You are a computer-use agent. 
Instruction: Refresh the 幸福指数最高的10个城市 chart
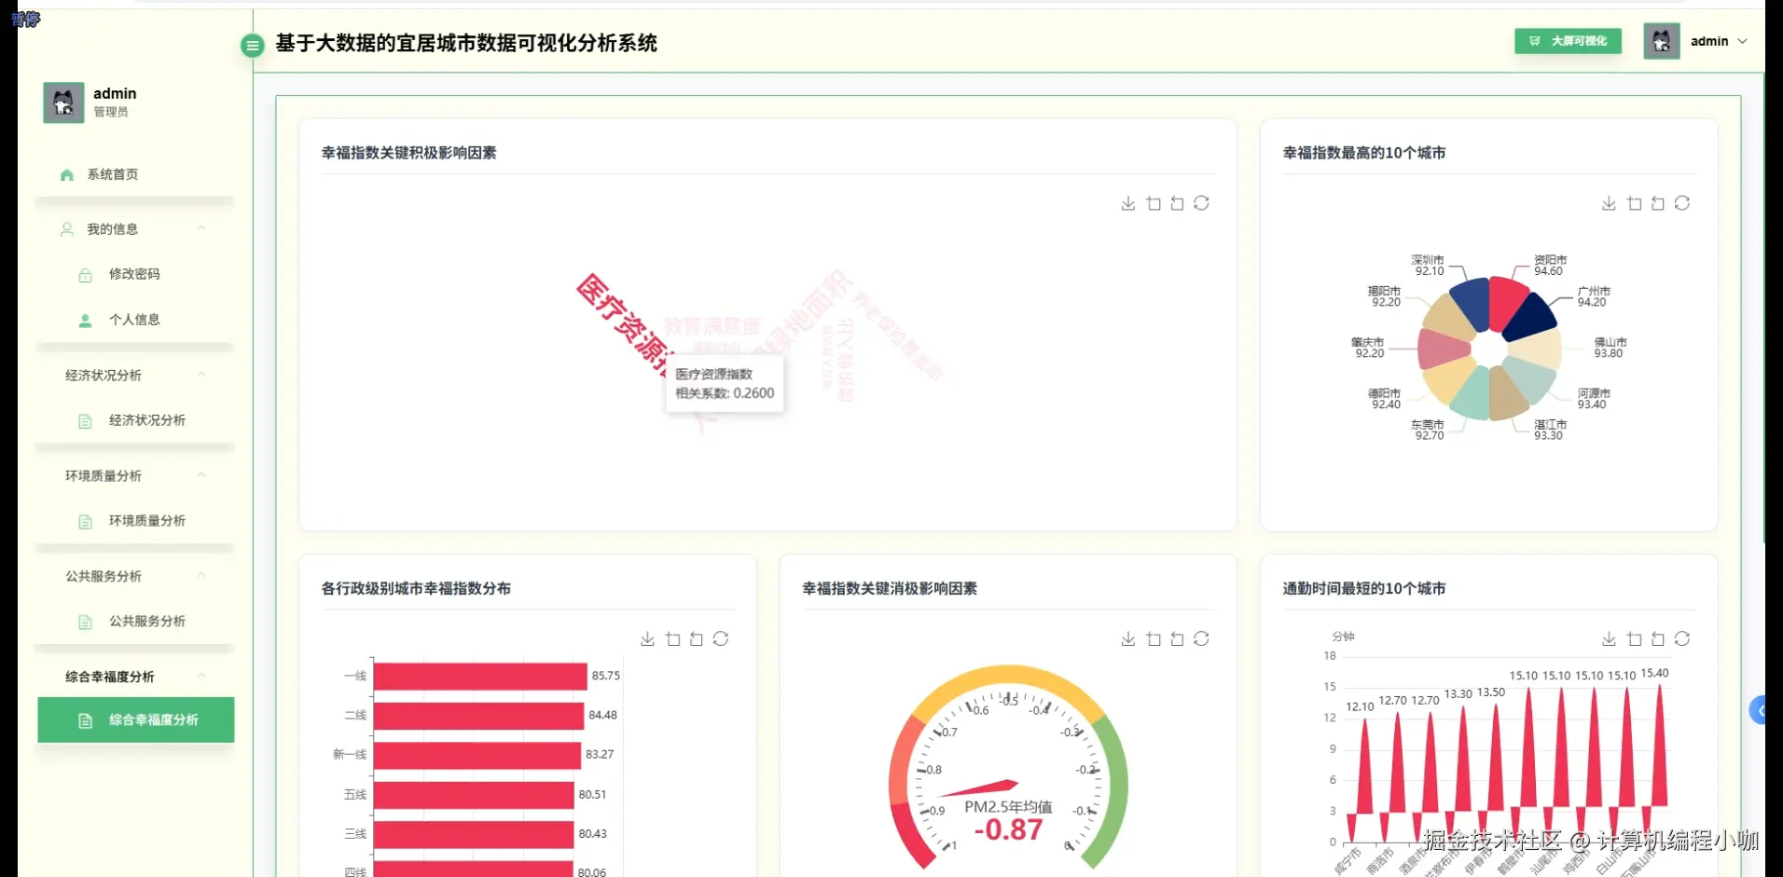coord(1682,203)
